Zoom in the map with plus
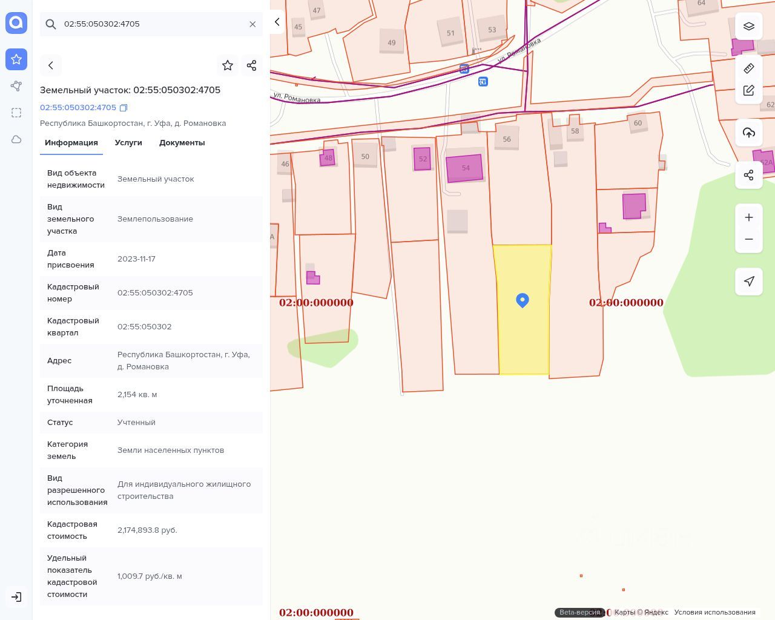The image size is (775, 620). 749,217
